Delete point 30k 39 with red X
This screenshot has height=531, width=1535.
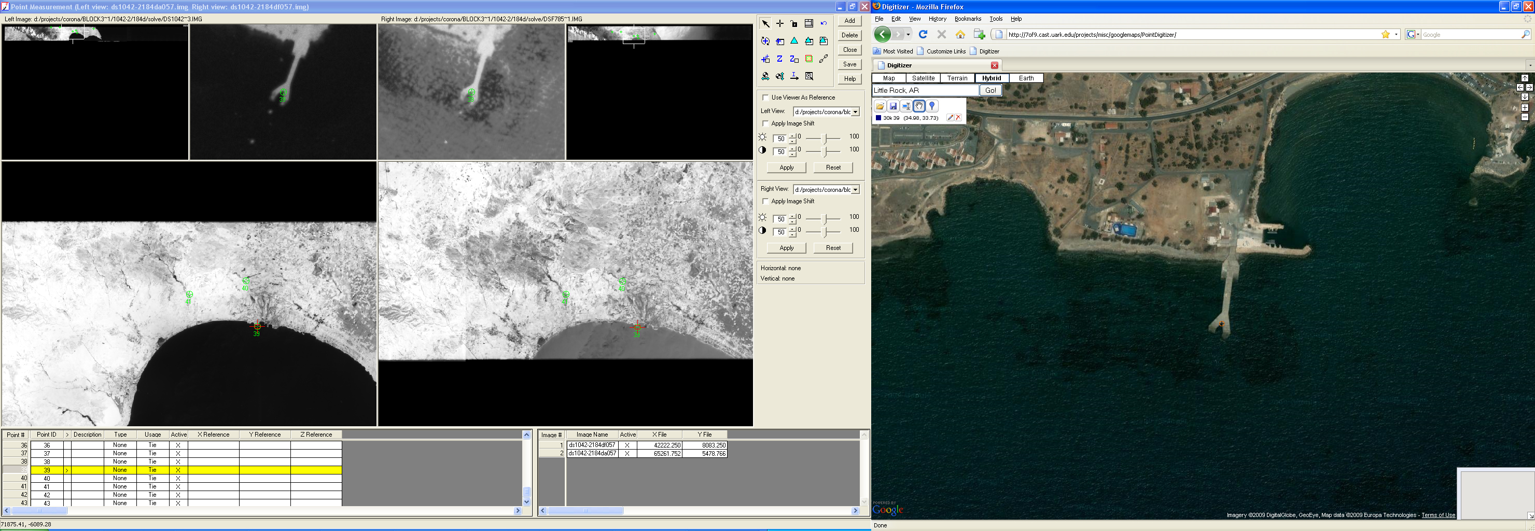(x=958, y=118)
